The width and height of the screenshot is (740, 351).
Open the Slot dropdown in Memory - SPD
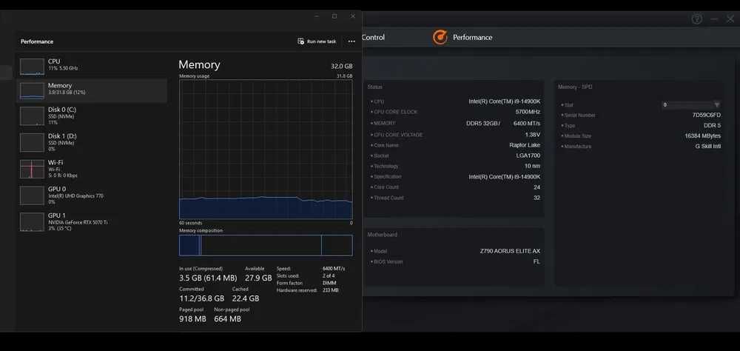tap(691, 105)
